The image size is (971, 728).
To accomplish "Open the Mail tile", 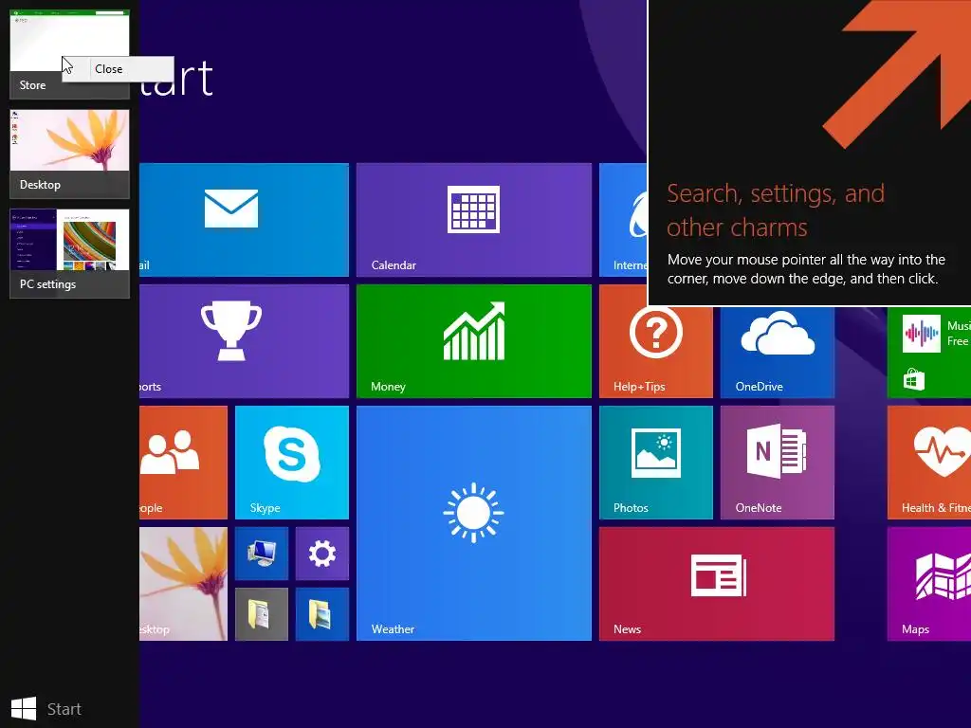I will 244,220.
